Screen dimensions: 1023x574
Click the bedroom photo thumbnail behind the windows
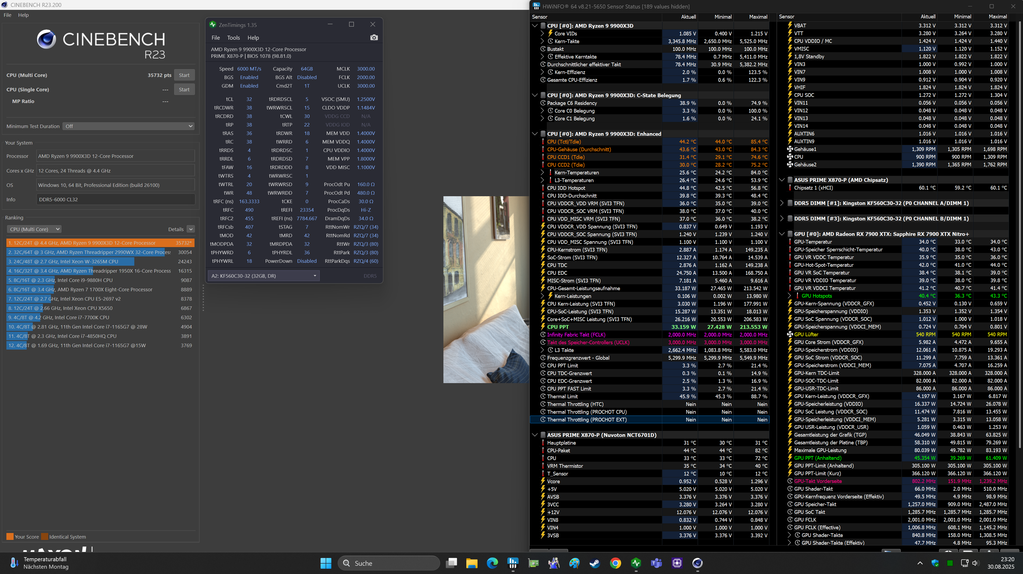click(486, 290)
